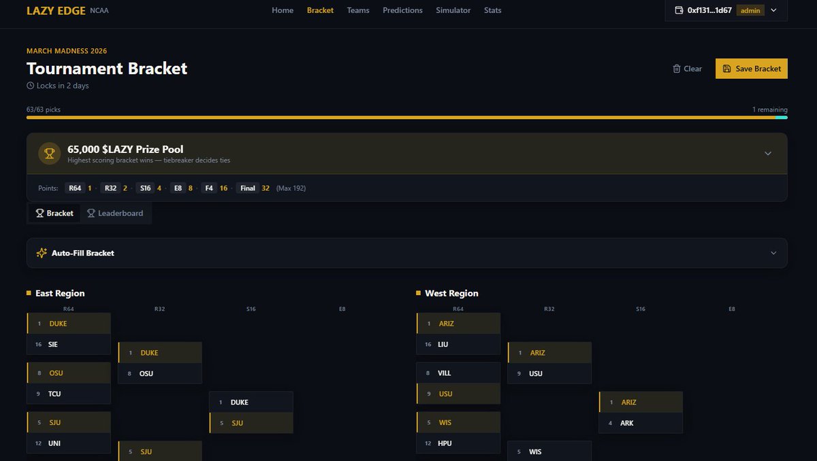Pick ARIZ in West R64
The image size is (817, 461).
458,324
